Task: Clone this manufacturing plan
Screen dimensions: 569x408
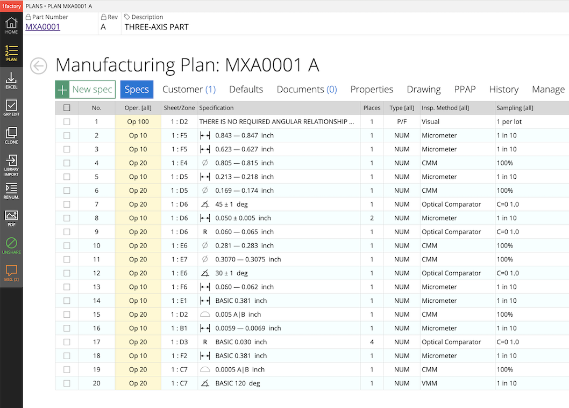Action: coord(11,134)
